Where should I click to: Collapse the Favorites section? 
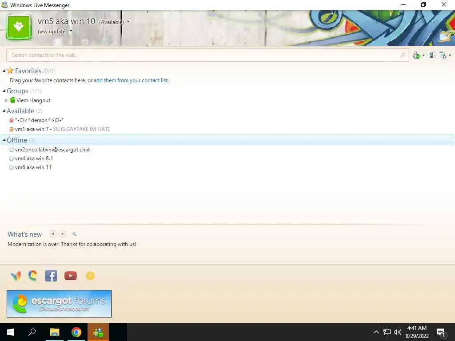tap(4, 71)
